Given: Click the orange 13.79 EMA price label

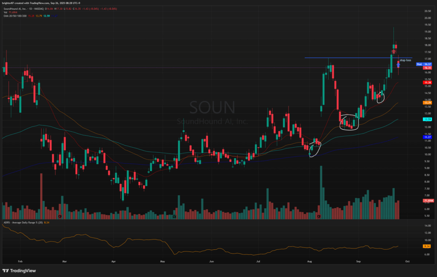Looking at the screenshot, I should (x=428, y=103).
